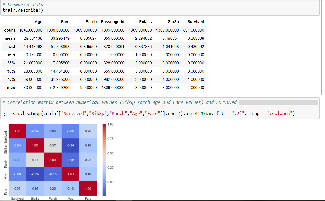
Task: Click mean Age value 29.881138
Action: [x=33, y=38]
